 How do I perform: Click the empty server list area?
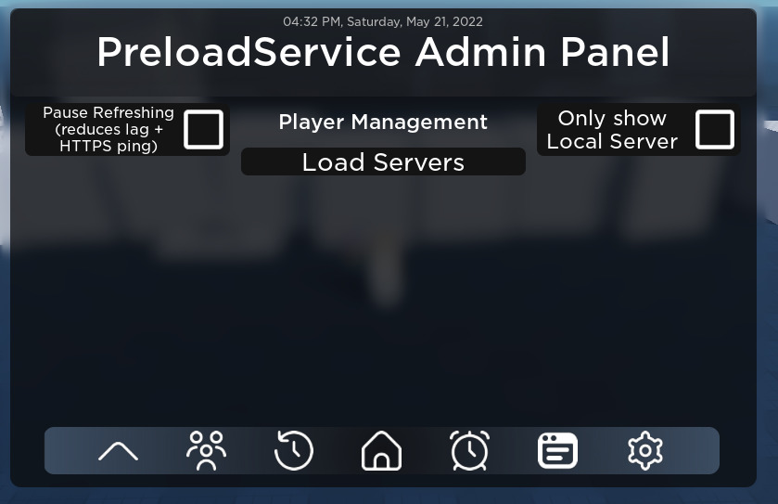[x=383, y=297]
